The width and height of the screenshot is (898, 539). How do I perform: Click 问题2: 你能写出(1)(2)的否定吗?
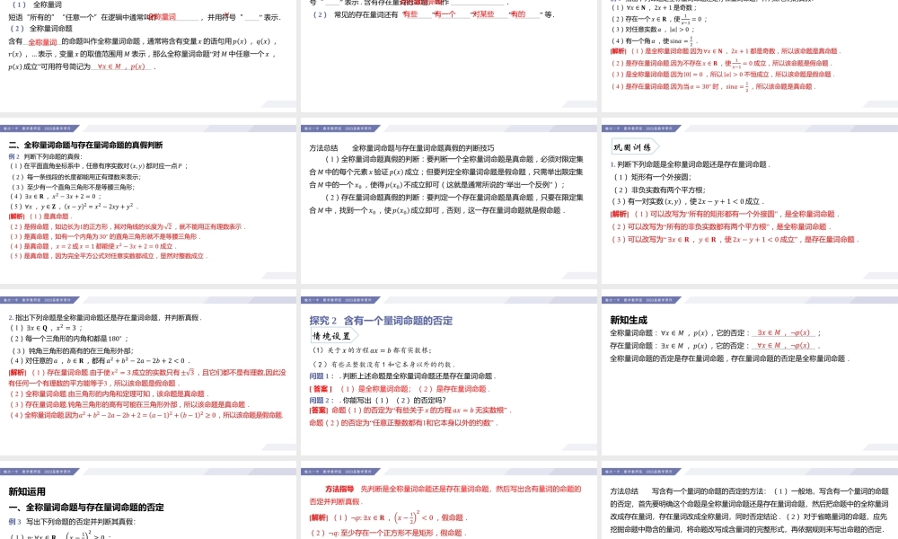pyautogui.click(x=377, y=401)
